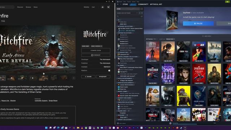231x130 pixels.
Task: Open the Xbox app in the taskbar
Action: pyautogui.click(x=86, y=128)
